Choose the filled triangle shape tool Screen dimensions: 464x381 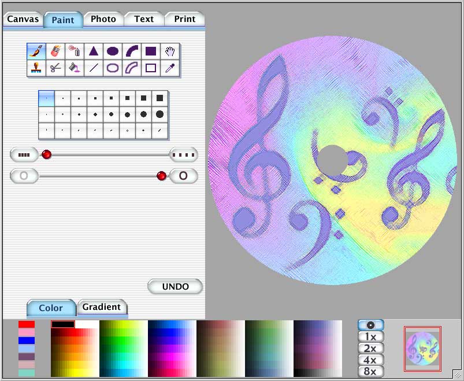tap(94, 51)
